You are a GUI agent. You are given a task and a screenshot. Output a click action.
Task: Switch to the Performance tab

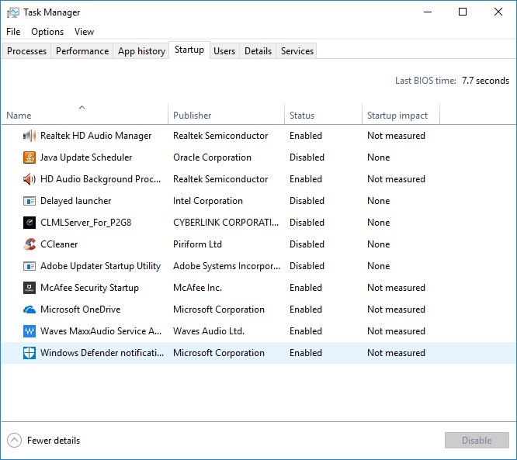coord(82,51)
